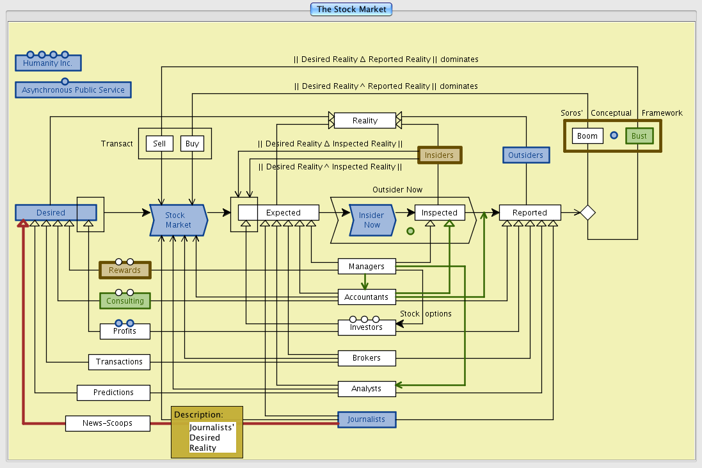
Task: Open the Description note for Journalists' Desired Reality
Action: point(207,432)
